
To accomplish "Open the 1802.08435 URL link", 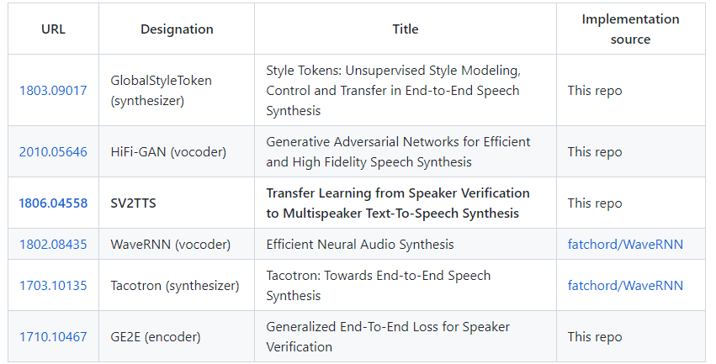I will coord(53,244).
